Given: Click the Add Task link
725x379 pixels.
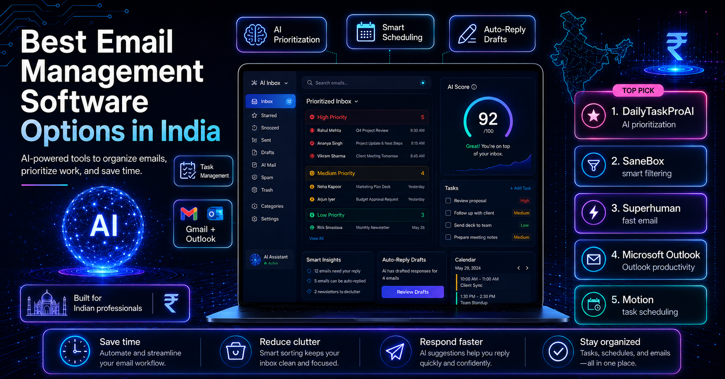Looking at the screenshot, I should tap(521, 188).
